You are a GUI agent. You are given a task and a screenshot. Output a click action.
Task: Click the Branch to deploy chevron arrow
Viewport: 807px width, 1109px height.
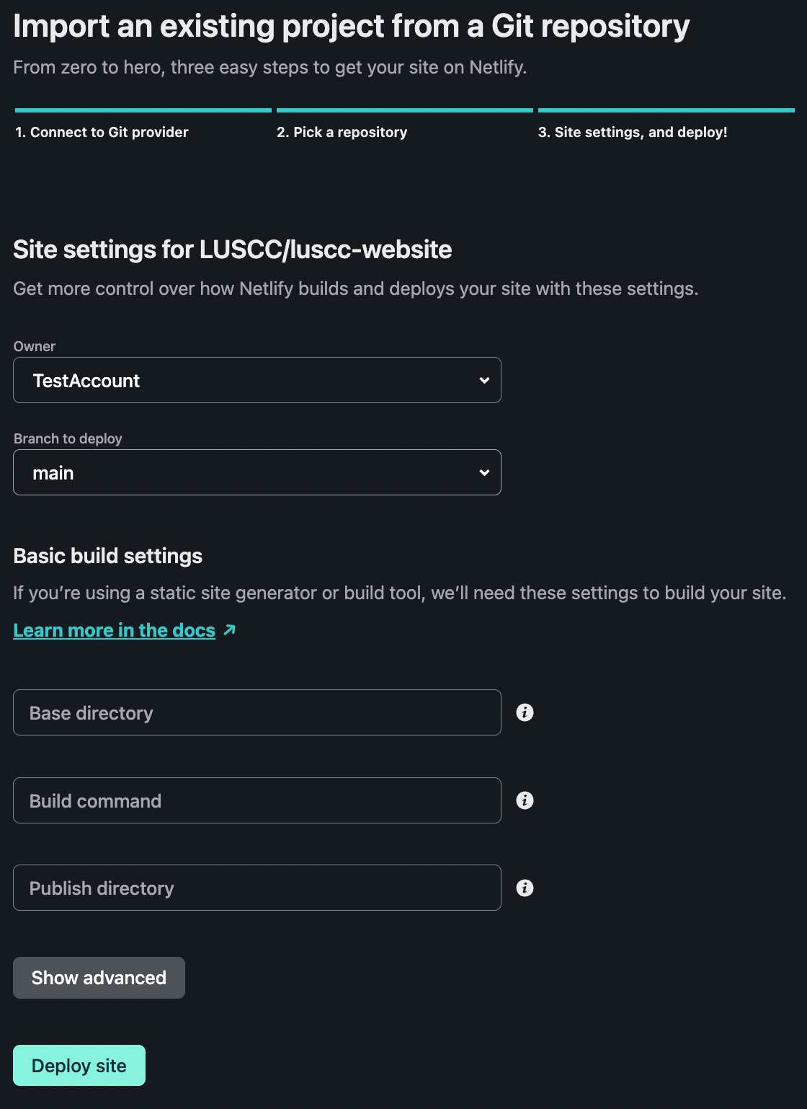(x=484, y=472)
